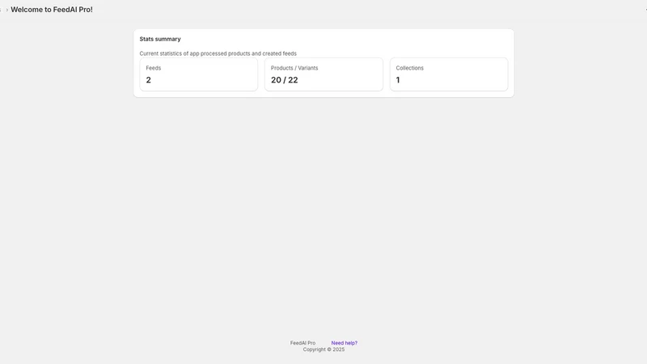
Task: Click the Collections stat card
Action: click(x=449, y=74)
